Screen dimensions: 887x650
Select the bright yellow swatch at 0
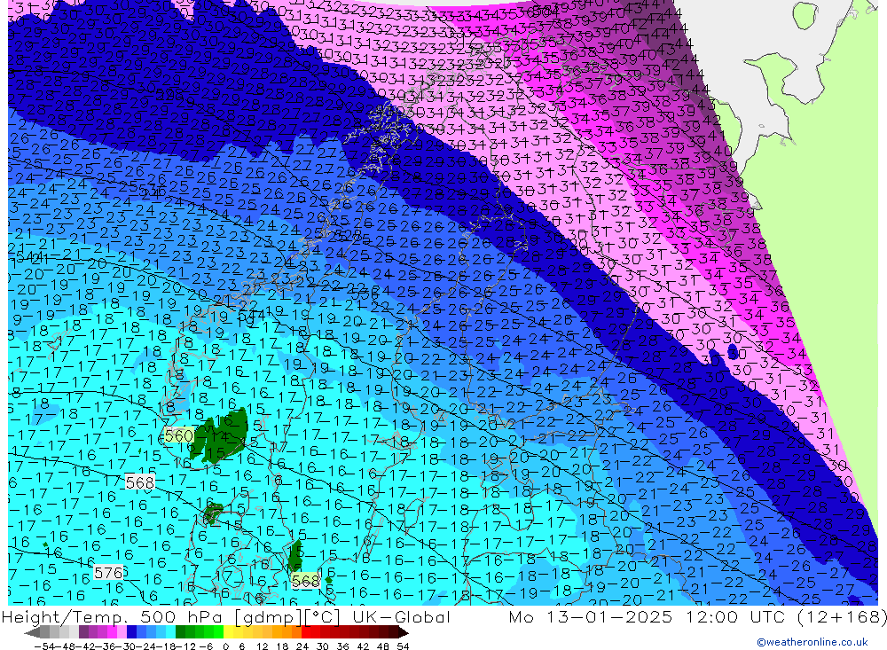click(x=229, y=631)
